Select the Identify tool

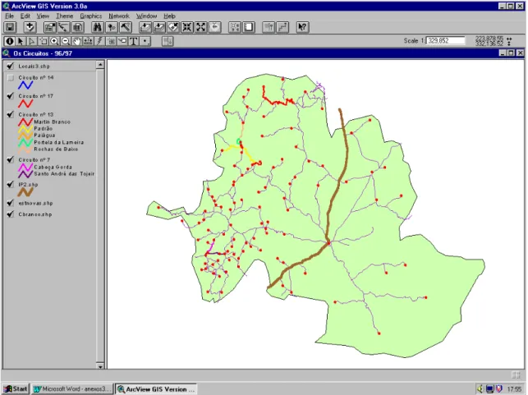9,41
